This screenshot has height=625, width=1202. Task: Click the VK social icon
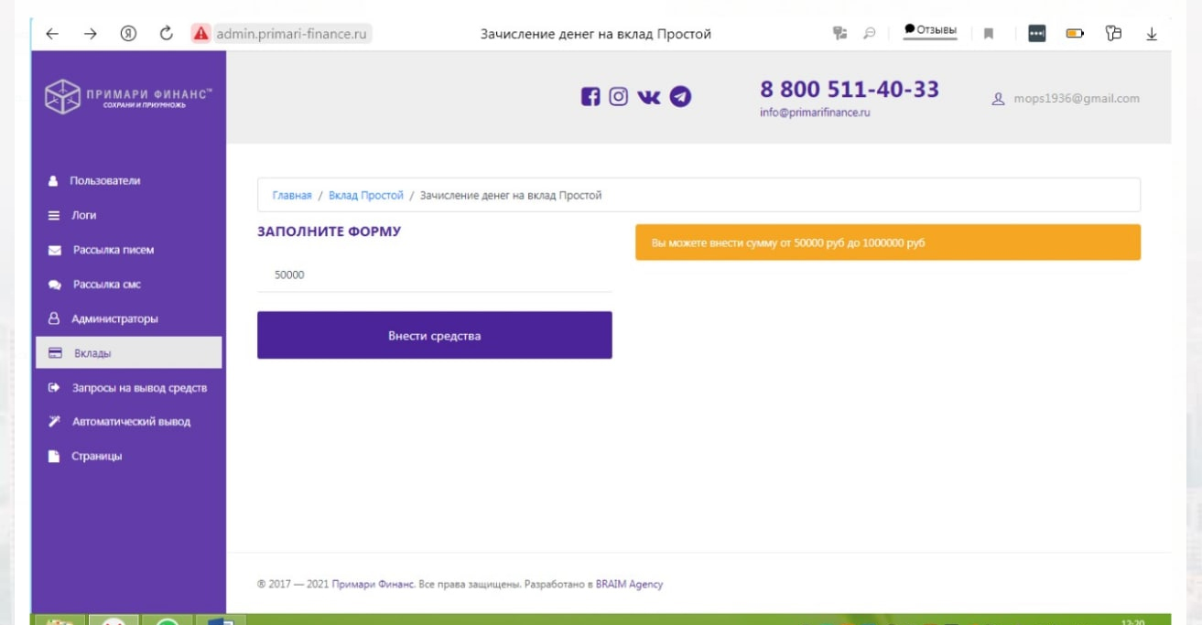[648, 97]
